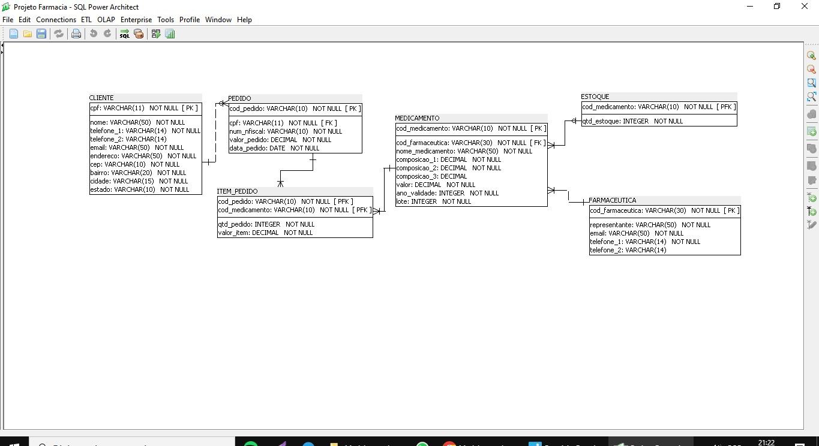Open a project with the folder icon

pyautogui.click(x=28, y=34)
